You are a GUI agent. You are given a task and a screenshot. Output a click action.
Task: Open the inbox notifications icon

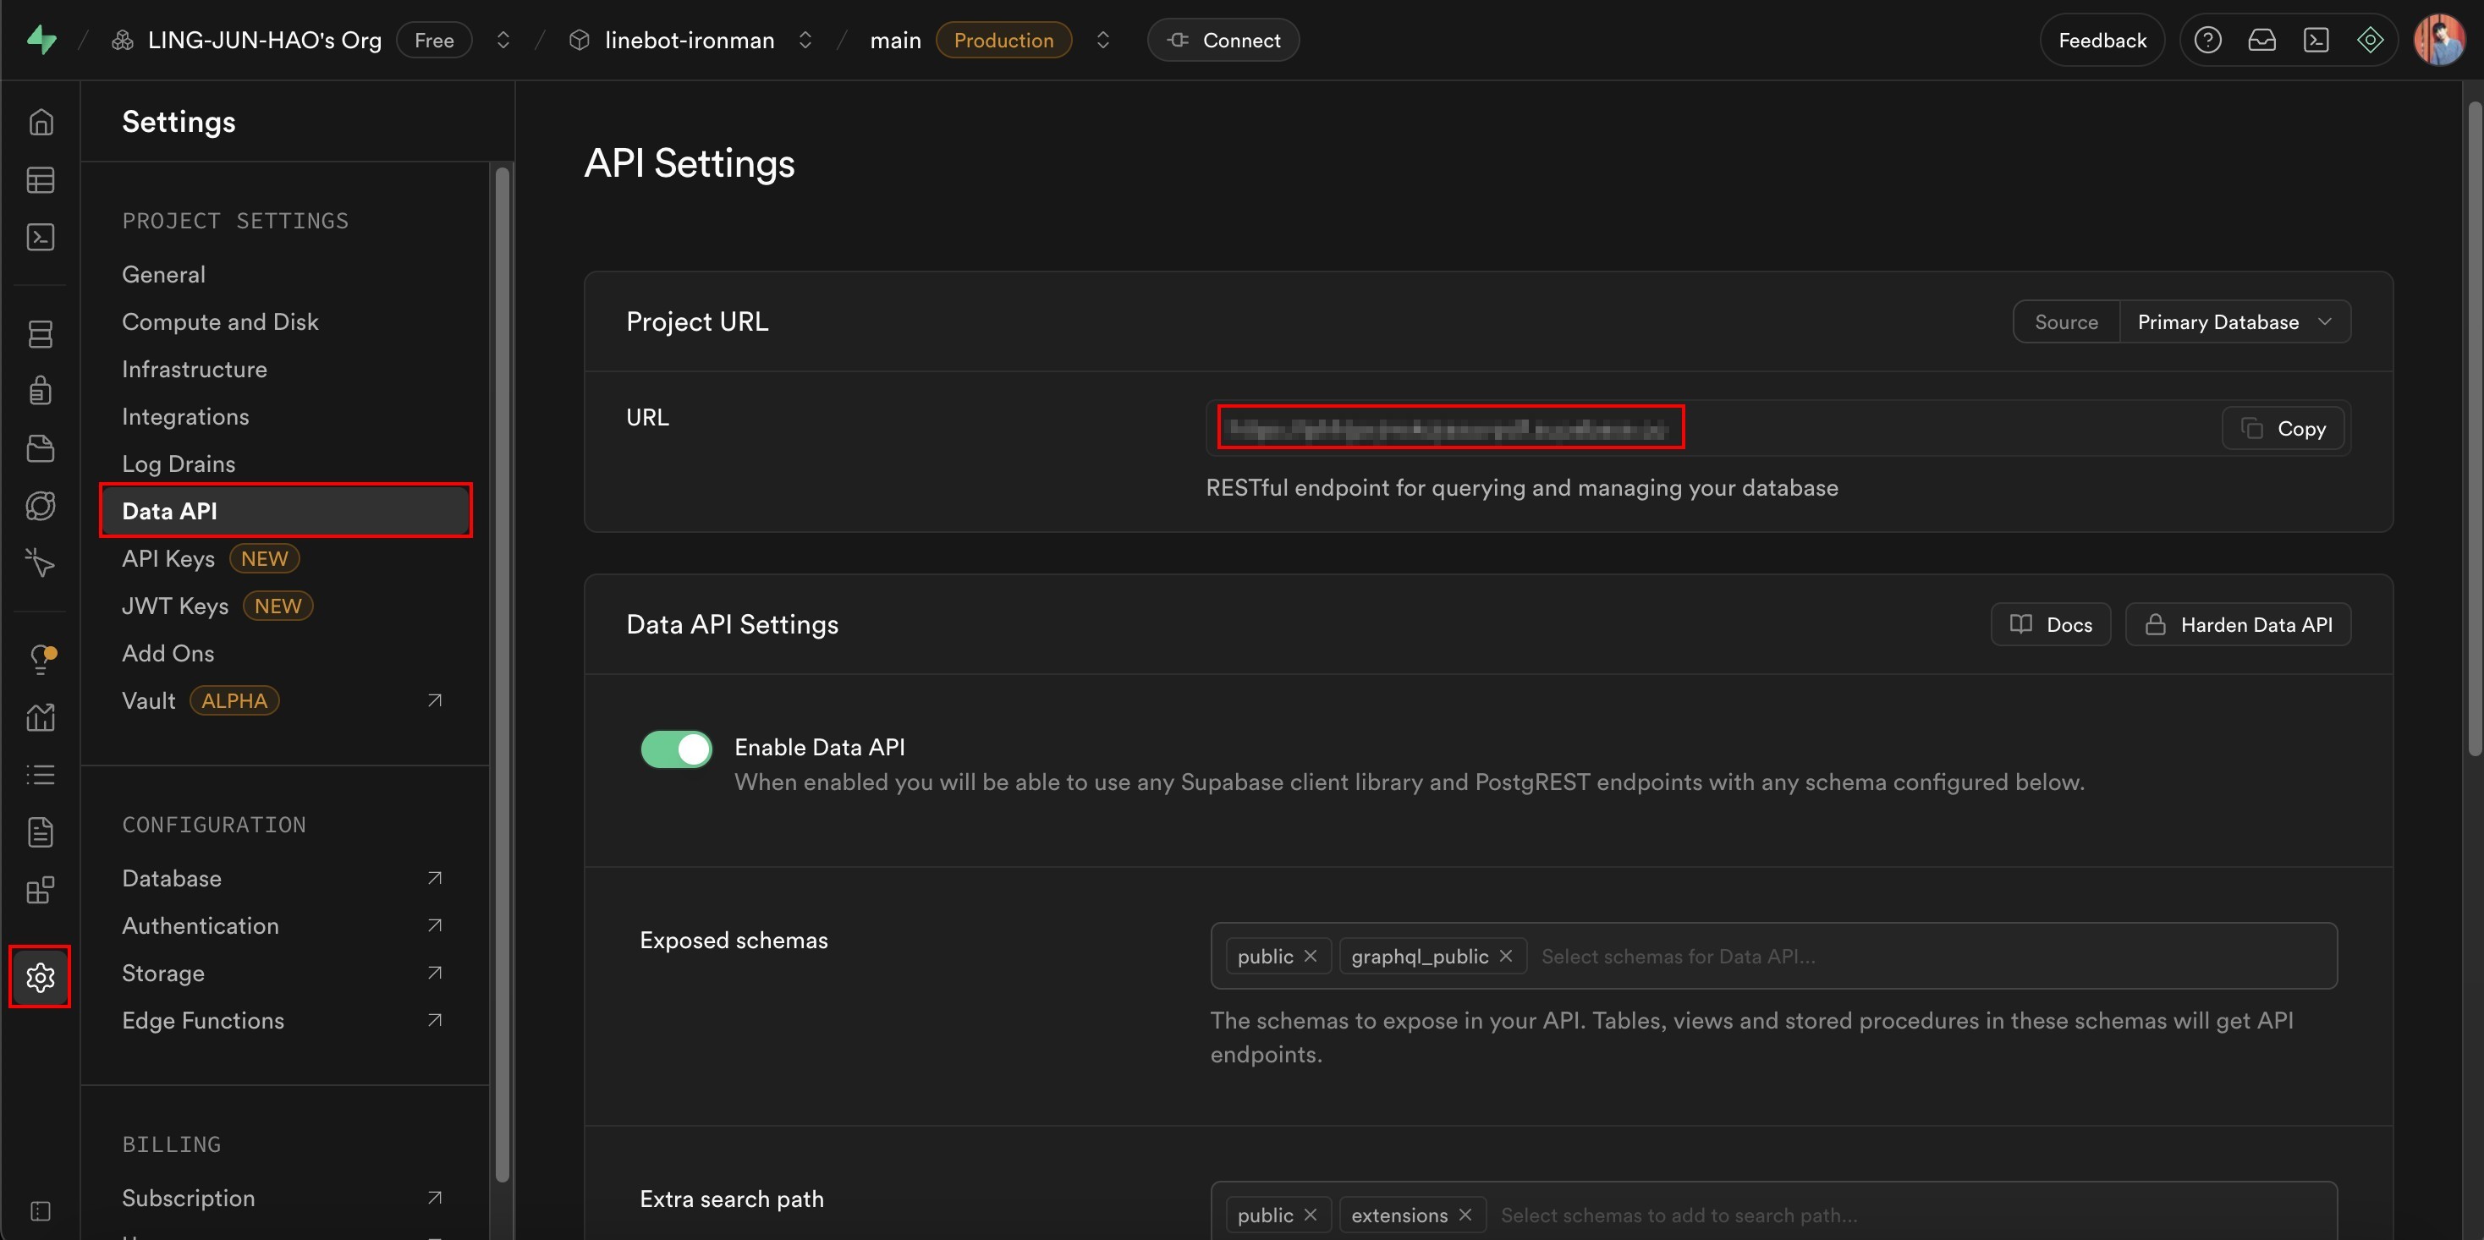2261,41
